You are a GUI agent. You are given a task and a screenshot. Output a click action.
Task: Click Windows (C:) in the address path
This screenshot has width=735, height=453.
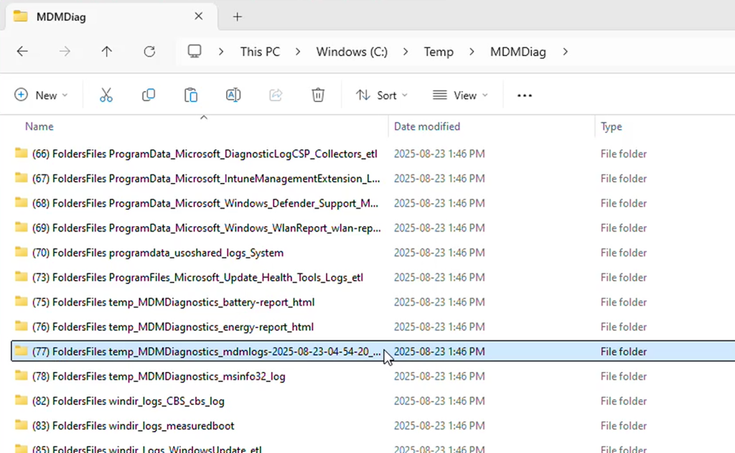click(352, 52)
